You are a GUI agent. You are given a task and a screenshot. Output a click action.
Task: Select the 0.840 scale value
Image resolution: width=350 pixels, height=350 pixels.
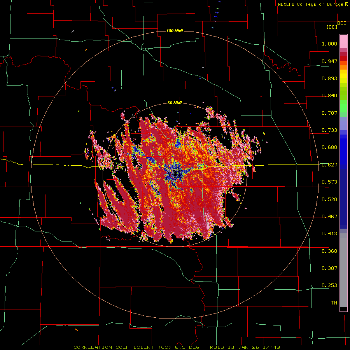[x=329, y=96]
